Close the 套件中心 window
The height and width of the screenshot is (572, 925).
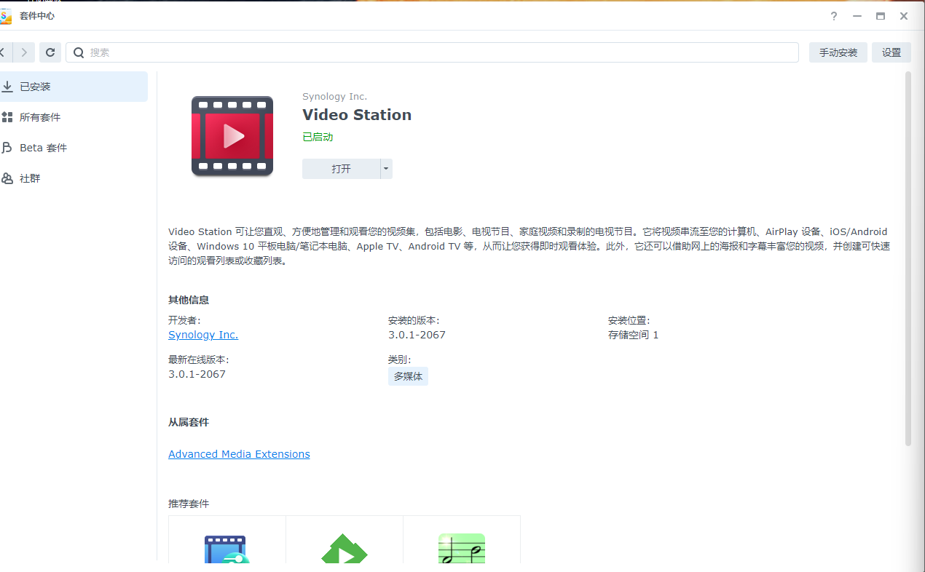tap(904, 16)
